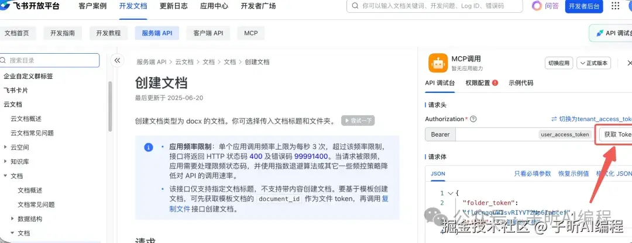Click the search magnifier in header search box
The height and width of the screenshot is (243, 632).
355,6
